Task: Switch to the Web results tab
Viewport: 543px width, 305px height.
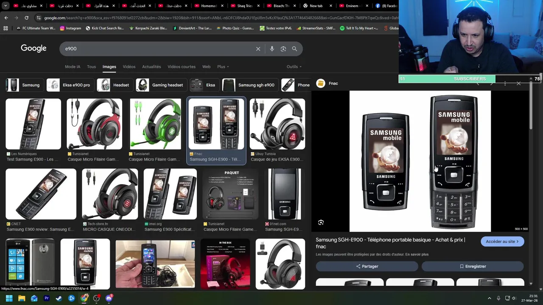Action: [x=206, y=67]
